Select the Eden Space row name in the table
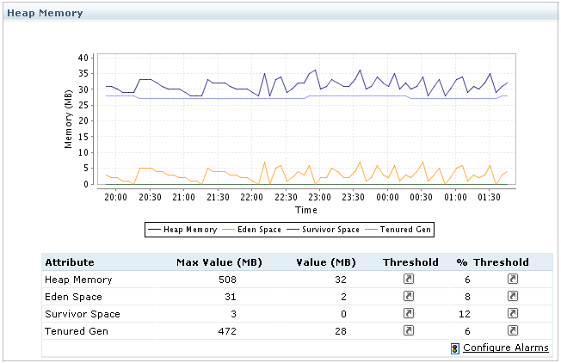Screen dimensions: 561x363 (73, 297)
